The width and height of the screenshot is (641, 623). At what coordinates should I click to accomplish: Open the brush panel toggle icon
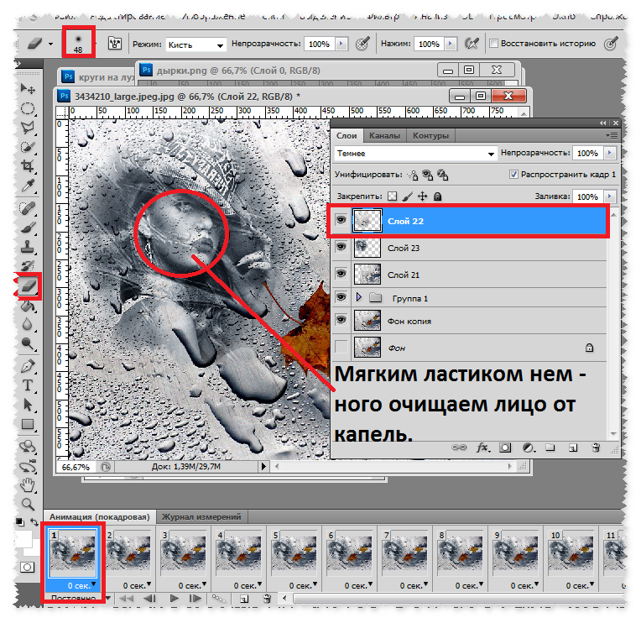click(114, 43)
